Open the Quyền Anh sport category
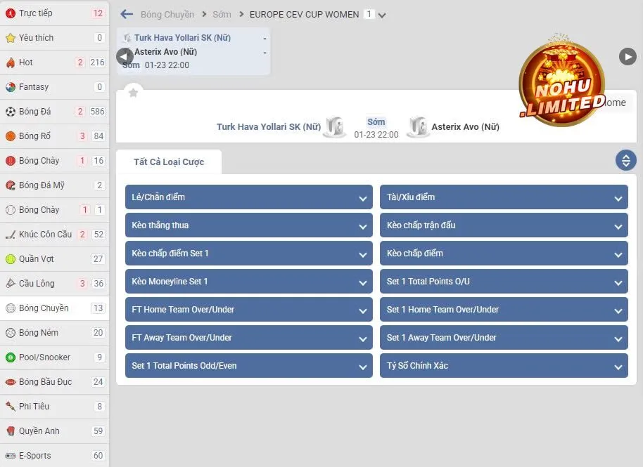This screenshot has height=467, width=643. pyautogui.click(x=55, y=431)
